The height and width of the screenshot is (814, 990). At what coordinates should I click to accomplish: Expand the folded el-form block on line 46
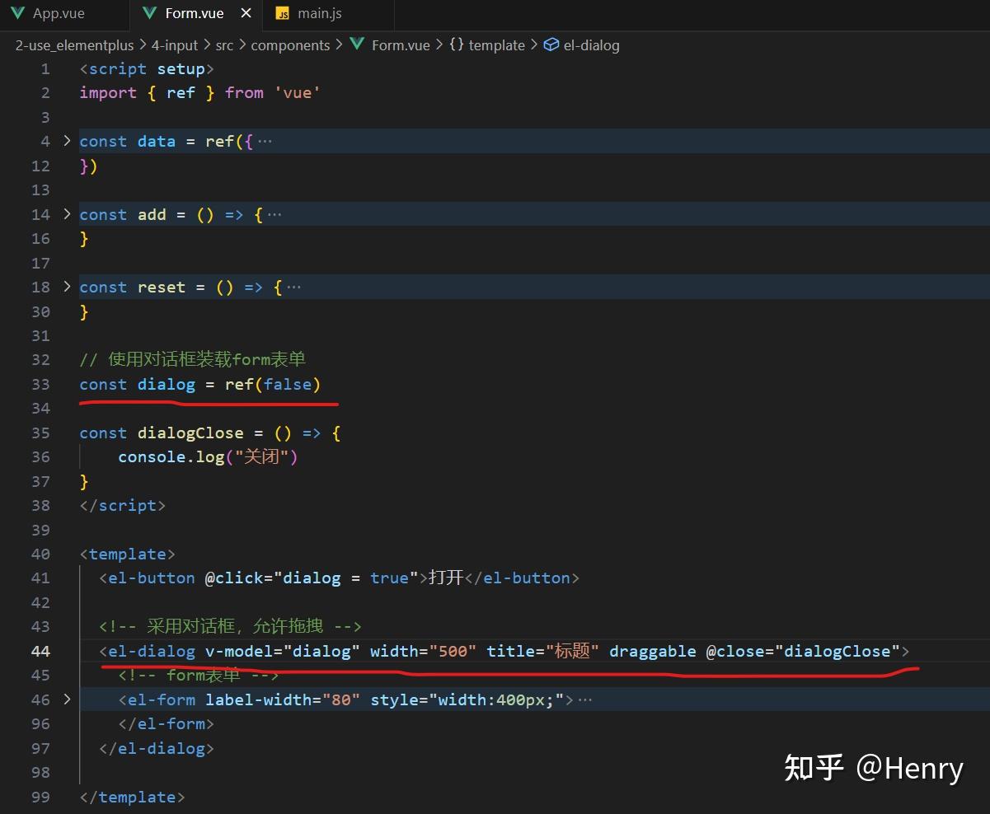tap(67, 699)
